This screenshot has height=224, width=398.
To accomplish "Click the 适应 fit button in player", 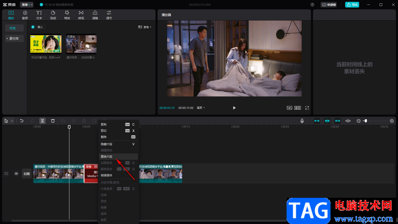I will [297, 108].
